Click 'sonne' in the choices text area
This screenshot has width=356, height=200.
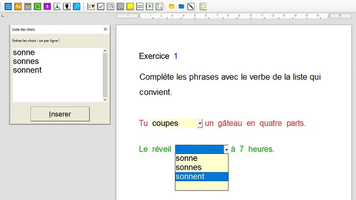tap(24, 53)
